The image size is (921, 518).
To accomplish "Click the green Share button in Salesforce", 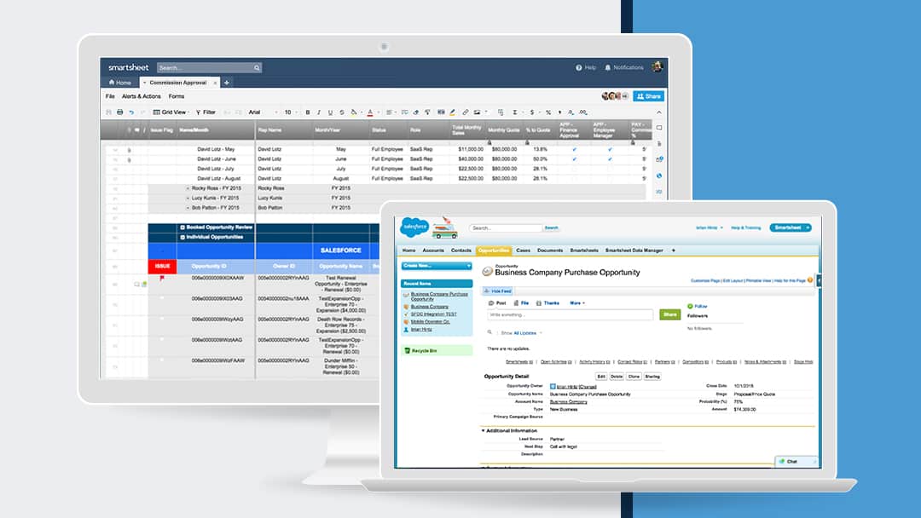I will [670, 314].
